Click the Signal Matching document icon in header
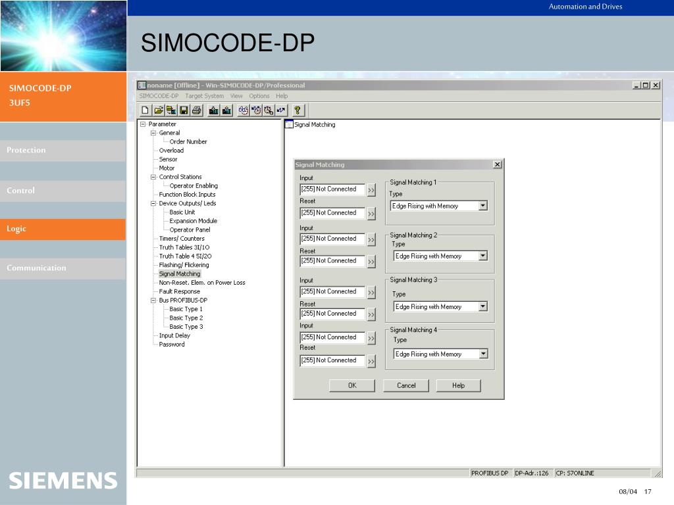The height and width of the screenshot is (505, 674). pyautogui.click(x=289, y=124)
